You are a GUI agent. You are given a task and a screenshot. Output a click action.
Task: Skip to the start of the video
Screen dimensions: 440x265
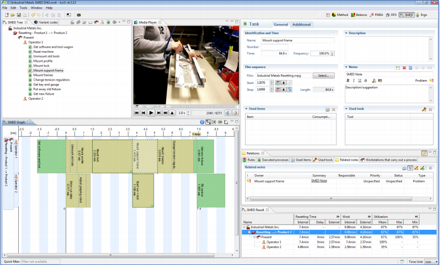137,113
